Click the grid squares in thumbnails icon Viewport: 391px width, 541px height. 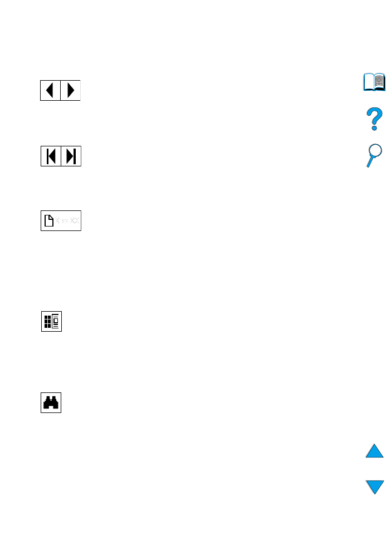pyautogui.click(x=48, y=321)
